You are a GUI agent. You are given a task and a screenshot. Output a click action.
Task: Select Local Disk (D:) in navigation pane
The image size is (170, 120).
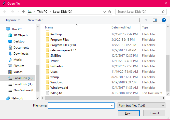coord(23,84)
